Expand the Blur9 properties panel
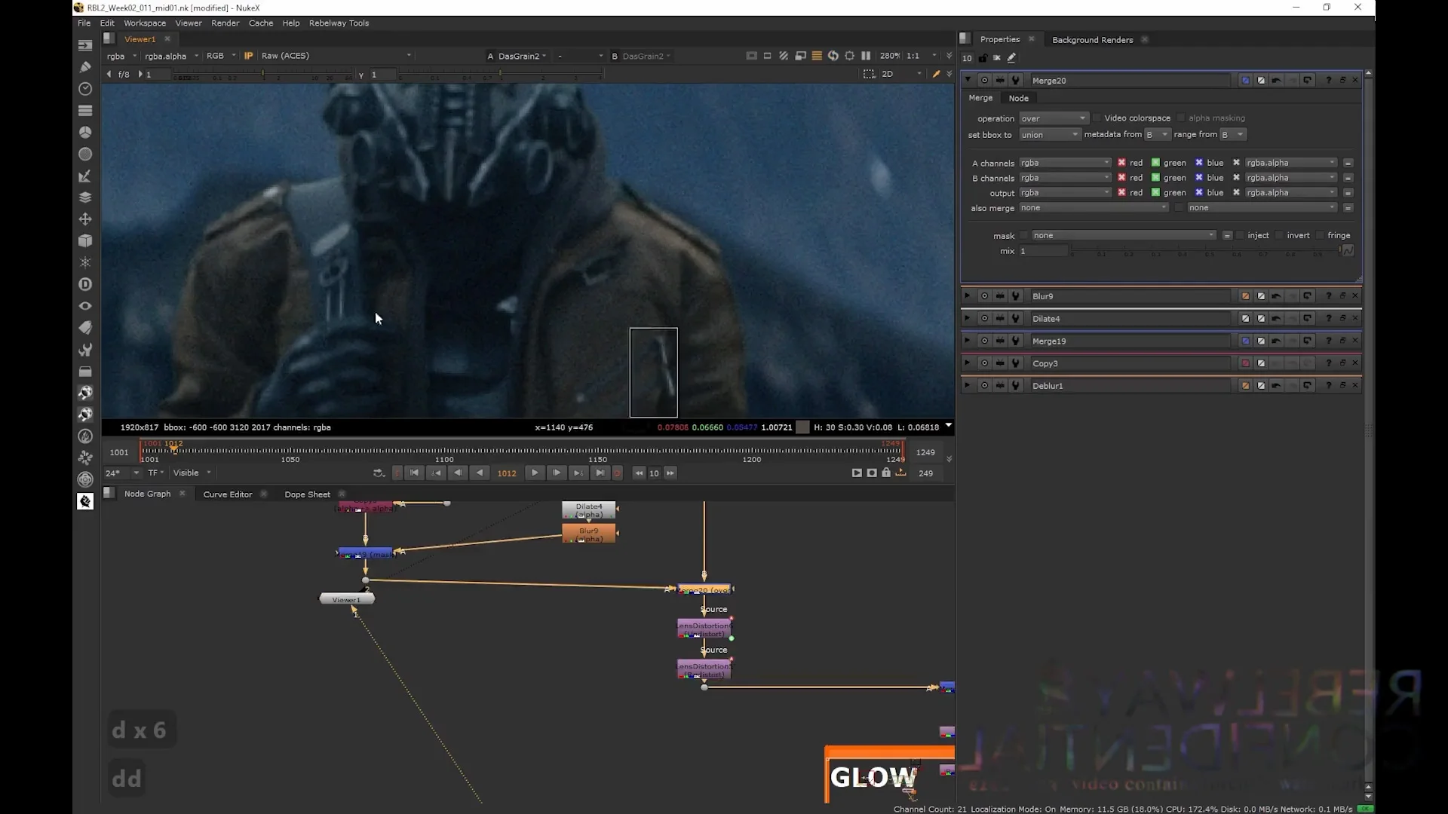Image resolution: width=1448 pixels, height=814 pixels. pos(968,296)
